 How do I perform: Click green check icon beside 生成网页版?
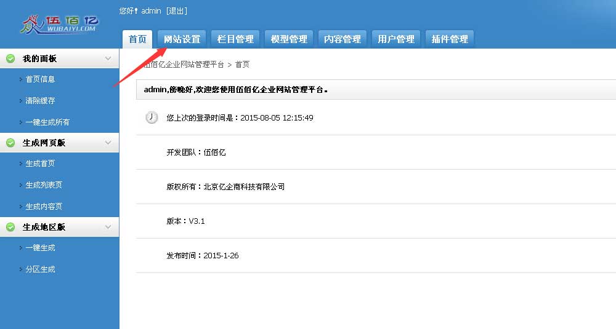[10, 143]
